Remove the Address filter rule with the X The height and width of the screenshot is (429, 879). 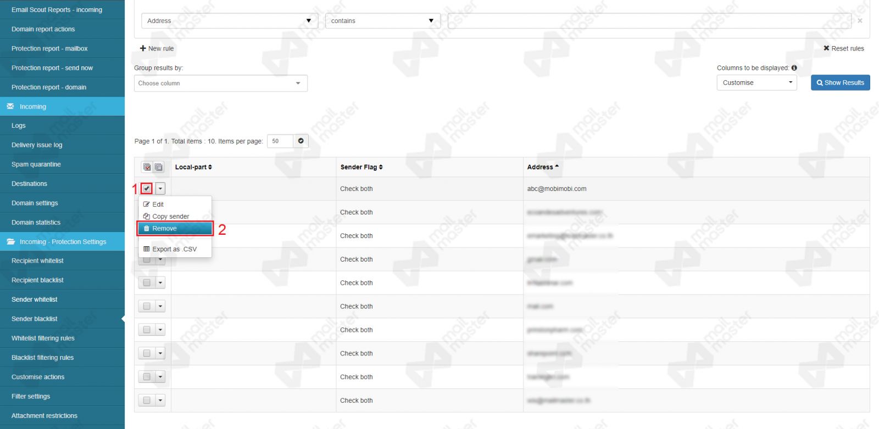pyautogui.click(x=860, y=21)
